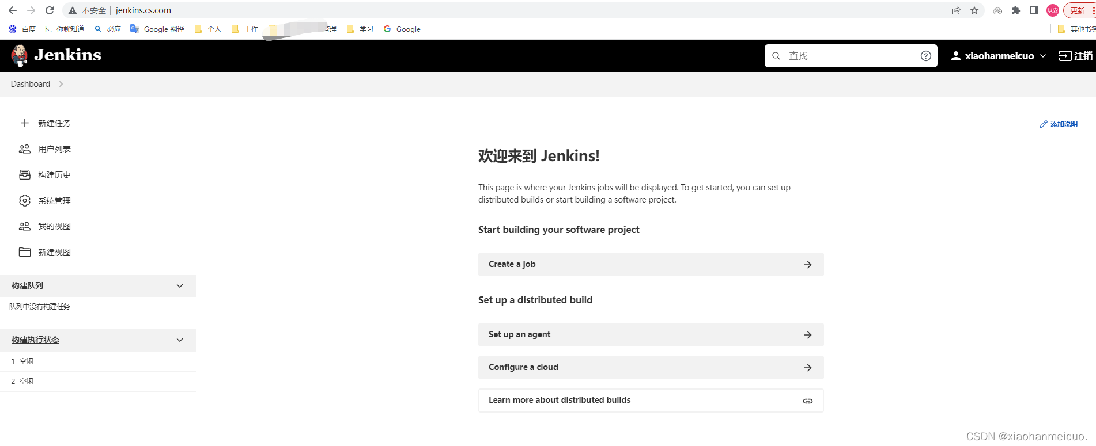Open the 构建执行状态 link

pos(35,340)
